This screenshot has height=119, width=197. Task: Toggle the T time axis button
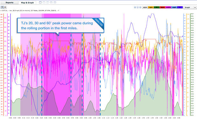tap(2, 7)
